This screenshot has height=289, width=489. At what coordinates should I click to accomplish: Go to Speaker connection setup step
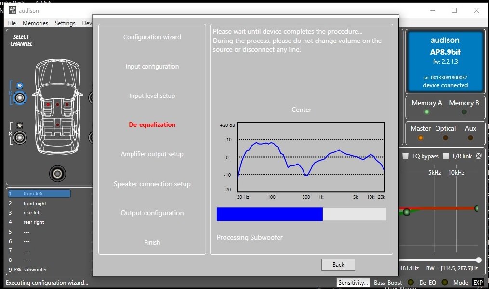coord(152,184)
